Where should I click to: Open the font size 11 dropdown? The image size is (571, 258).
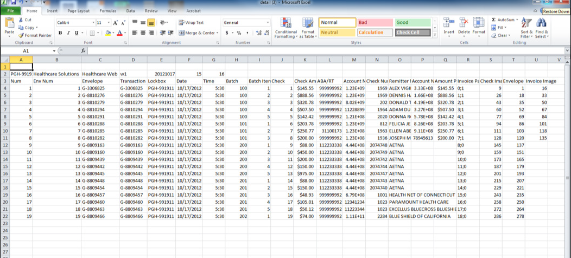pyautogui.click(x=109, y=23)
